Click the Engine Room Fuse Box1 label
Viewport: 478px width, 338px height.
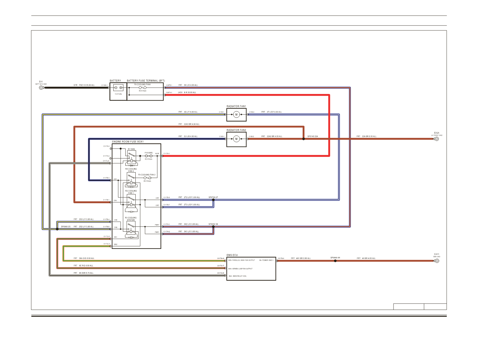[128, 142]
